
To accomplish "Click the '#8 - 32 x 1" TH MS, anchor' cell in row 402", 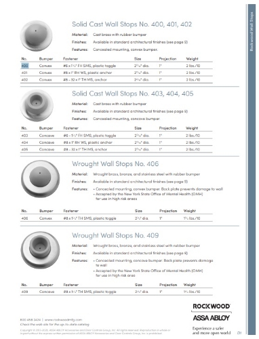I will (85, 80).
